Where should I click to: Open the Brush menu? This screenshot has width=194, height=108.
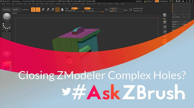click(9, 4)
